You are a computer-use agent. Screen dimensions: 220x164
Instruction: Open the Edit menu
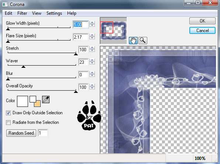(x=8, y=13)
